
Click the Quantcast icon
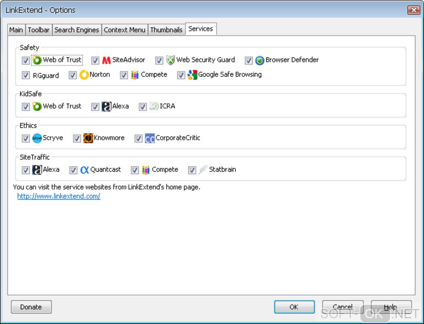(x=85, y=170)
